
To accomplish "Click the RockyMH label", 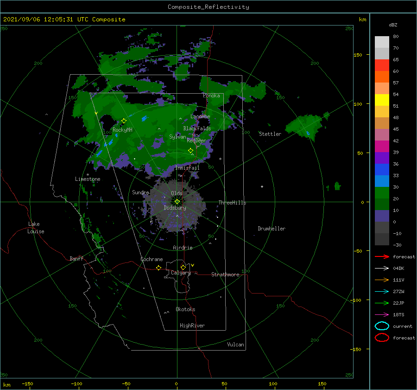I will click(122, 130).
